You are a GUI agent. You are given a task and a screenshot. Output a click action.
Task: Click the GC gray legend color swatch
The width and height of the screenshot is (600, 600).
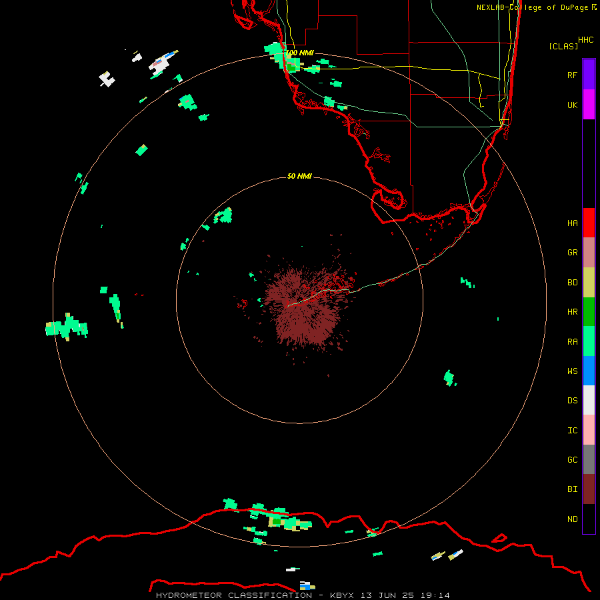pos(589,459)
